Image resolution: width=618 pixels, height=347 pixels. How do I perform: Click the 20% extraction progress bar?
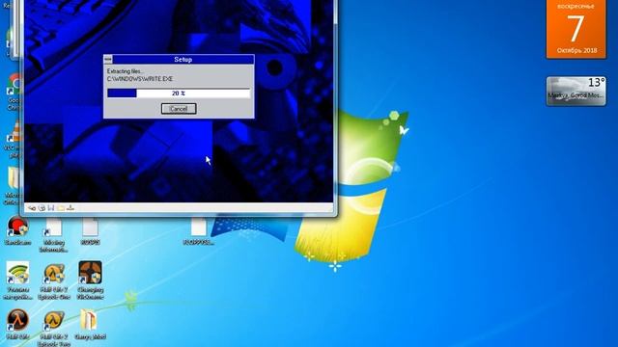point(179,93)
